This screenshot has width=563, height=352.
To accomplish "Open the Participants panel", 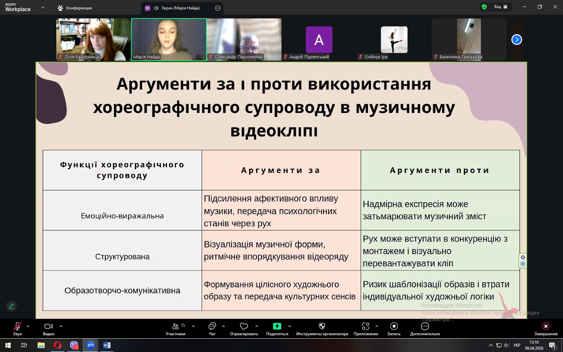I will [x=175, y=329].
